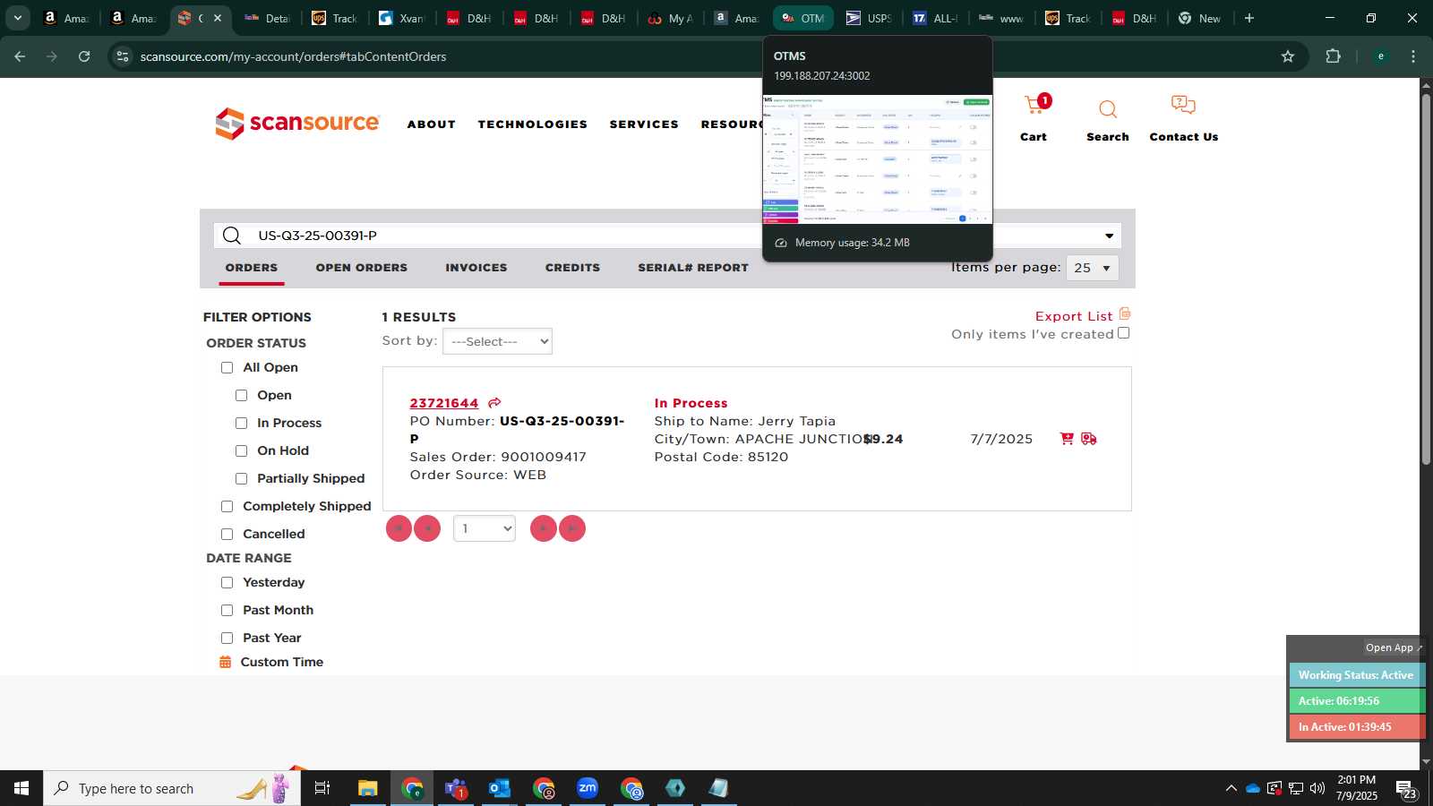Check the Cancelled filter
This screenshot has height=806, width=1433.
[227, 535]
